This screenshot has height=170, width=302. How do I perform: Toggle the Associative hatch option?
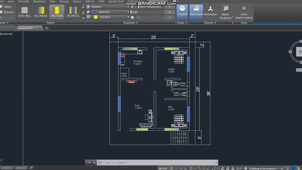196,11
